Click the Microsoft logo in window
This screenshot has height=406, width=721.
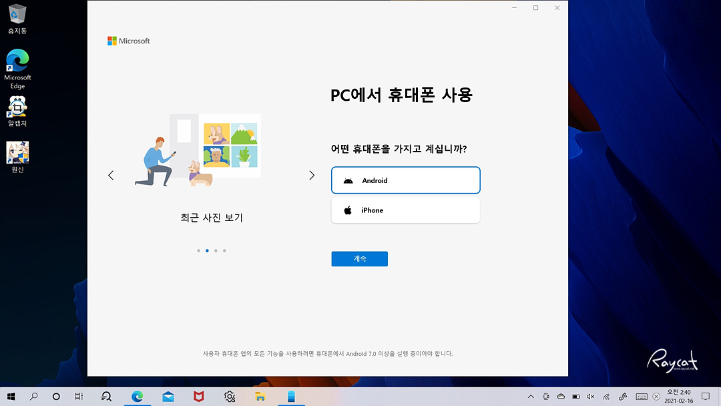(x=129, y=41)
